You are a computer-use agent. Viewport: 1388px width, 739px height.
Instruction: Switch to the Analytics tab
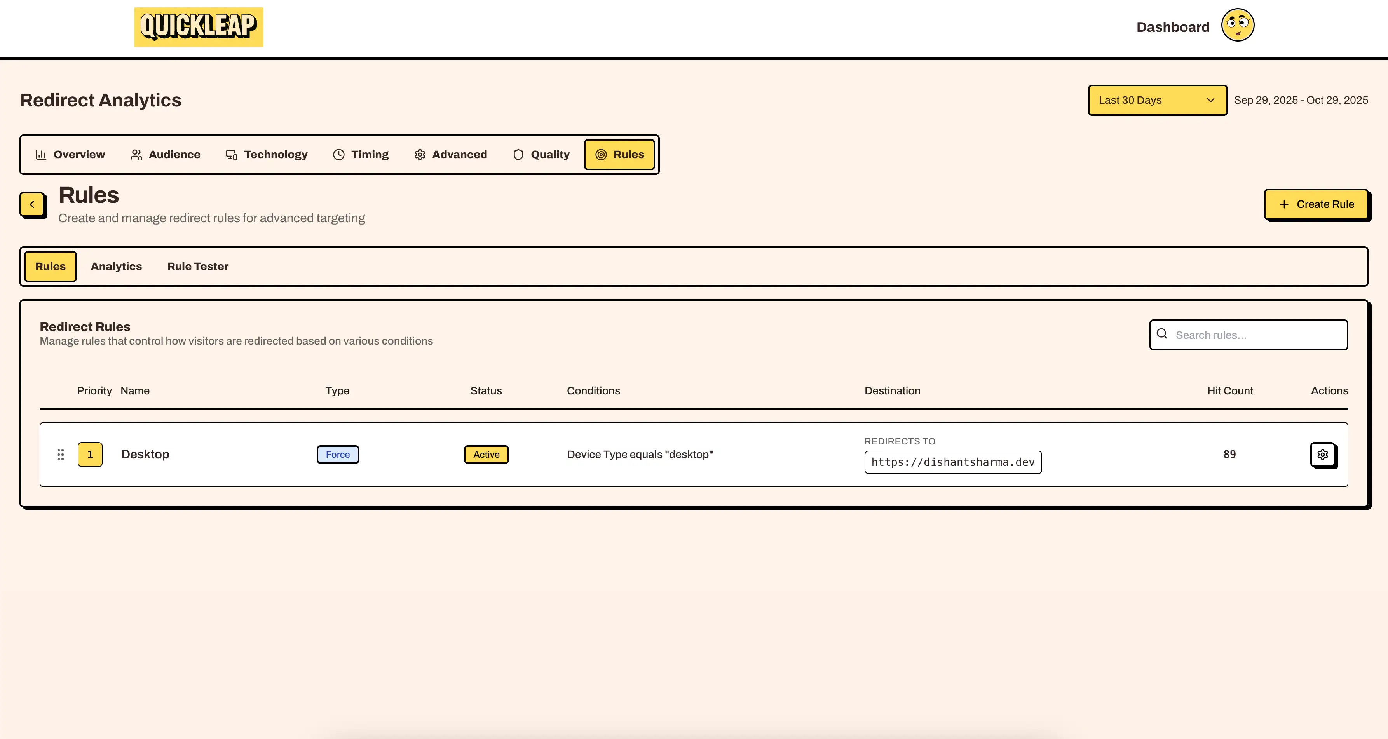117,266
